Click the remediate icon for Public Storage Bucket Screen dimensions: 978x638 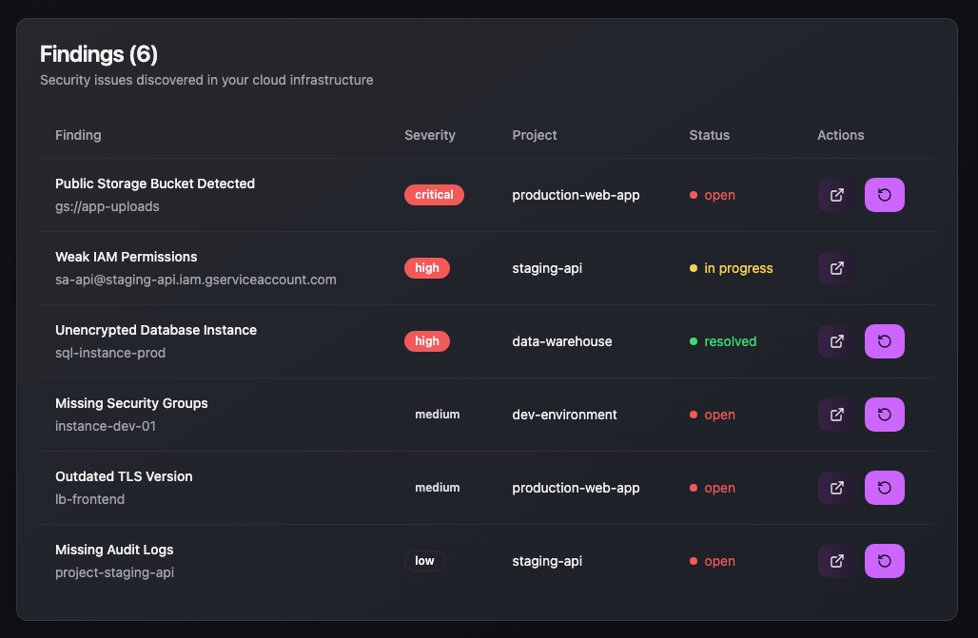[x=884, y=195]
